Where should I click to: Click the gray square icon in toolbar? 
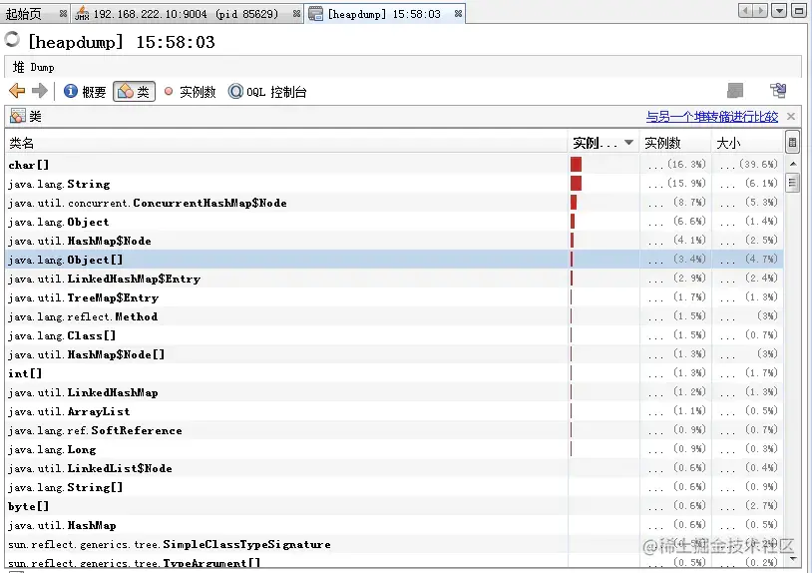pos(735,91)
